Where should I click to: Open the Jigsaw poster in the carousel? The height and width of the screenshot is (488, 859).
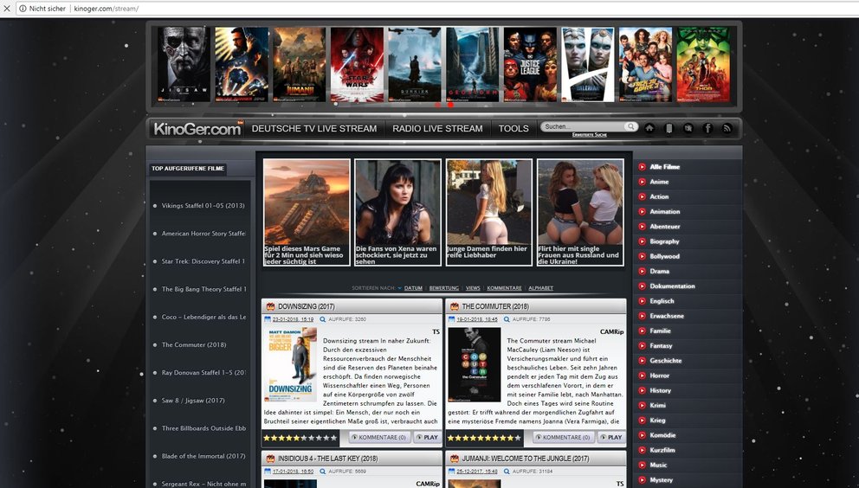coord(184,65)
